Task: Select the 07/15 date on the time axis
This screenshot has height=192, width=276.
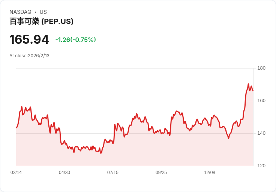Action: coord(113,173)
